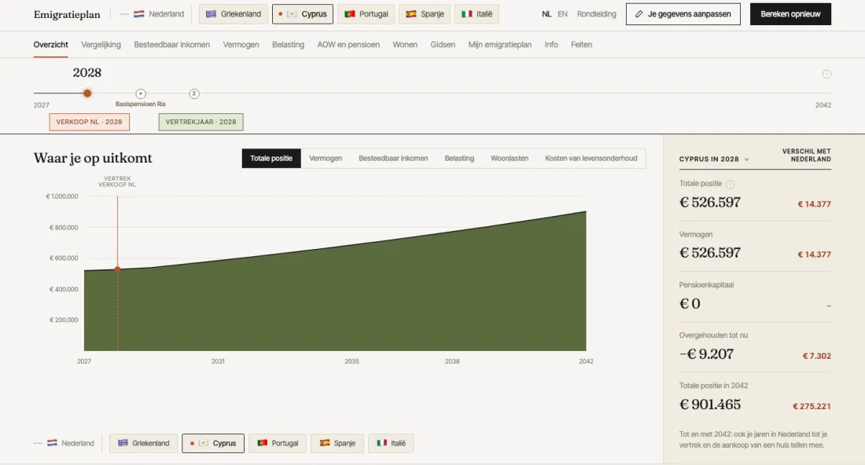Switch to the Wonen tab
Screen dimensions: 865x465
coord(405,45)
